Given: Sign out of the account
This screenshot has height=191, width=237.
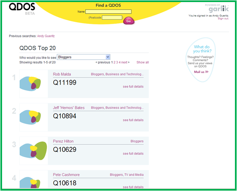Looking at the screenshot, I should 223,19.
